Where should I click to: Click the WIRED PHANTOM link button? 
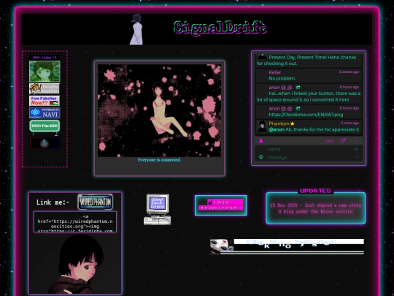[96, 202]
